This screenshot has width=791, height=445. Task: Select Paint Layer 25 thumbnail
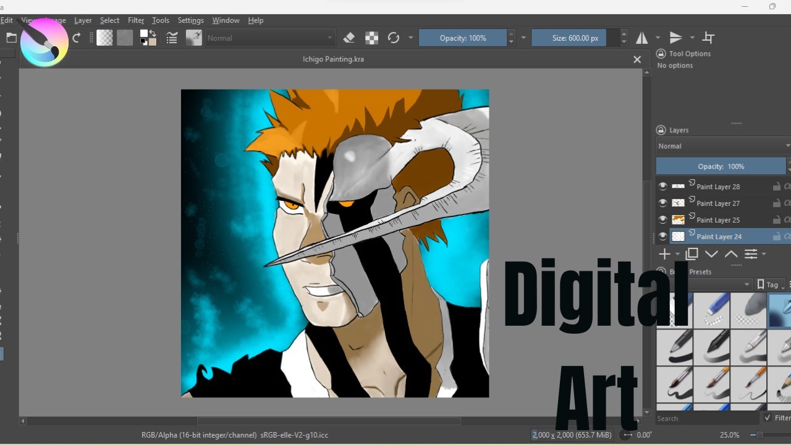[679, 219]
